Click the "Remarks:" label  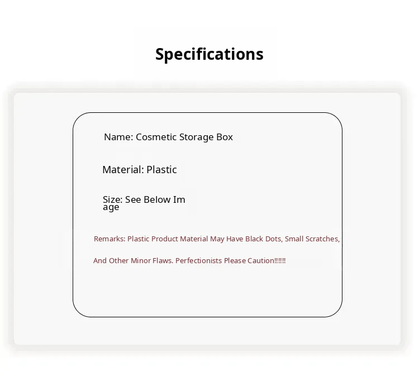(109, 239)
